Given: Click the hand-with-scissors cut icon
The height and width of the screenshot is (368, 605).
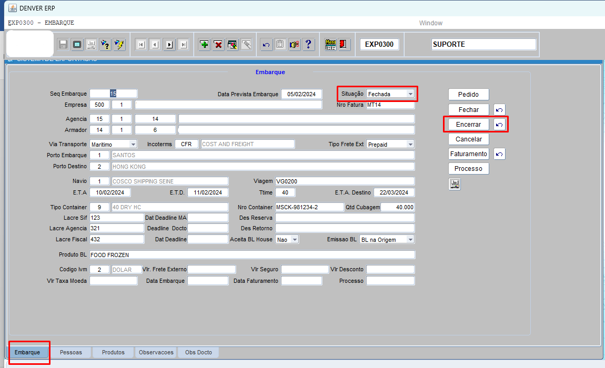Looking at the screenshot, I should pyautogui.click(x=294, y=45).
